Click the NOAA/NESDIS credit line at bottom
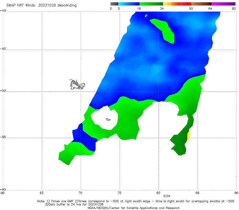 click(x=133, y=208)
